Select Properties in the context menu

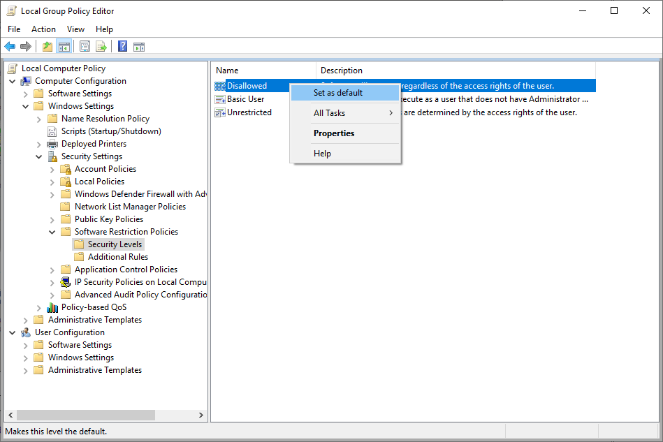point(345,133)
